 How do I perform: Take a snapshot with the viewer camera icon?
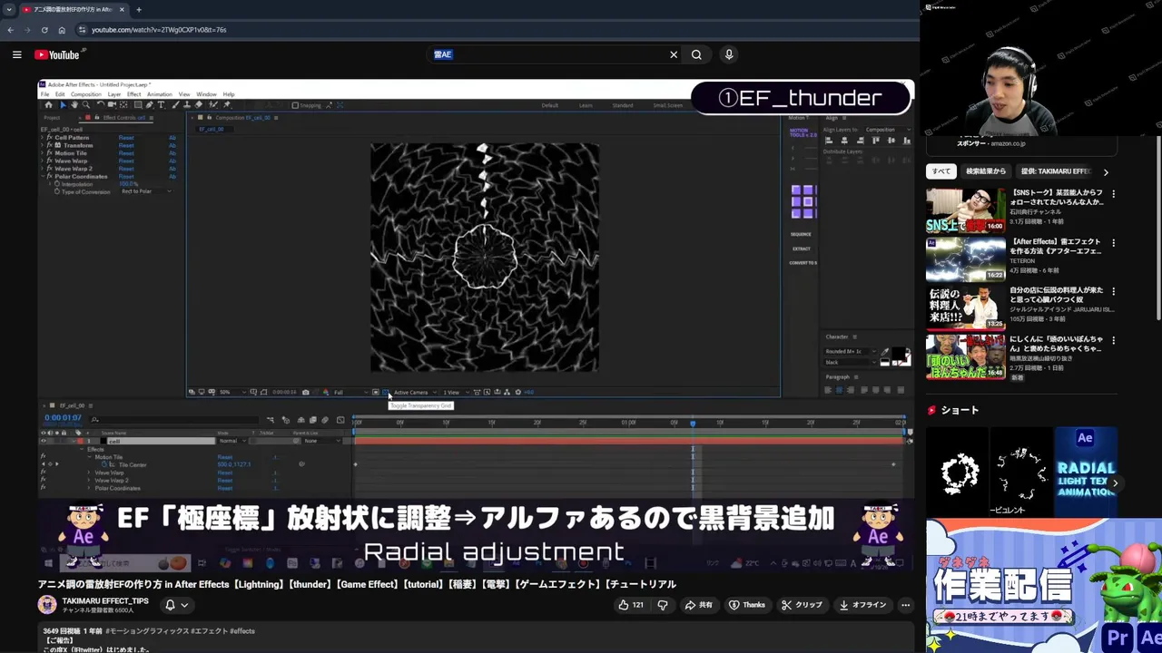coord(305,392)
